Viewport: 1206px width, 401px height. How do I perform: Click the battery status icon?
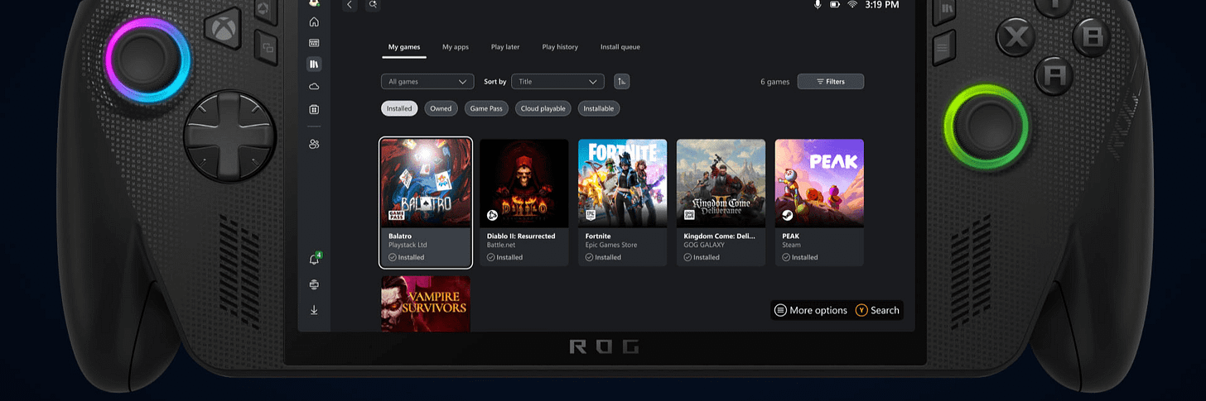point(835,5)
